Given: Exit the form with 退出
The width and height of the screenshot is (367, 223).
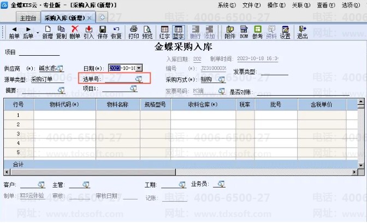Looking at the screenshot, I should 303,32.
